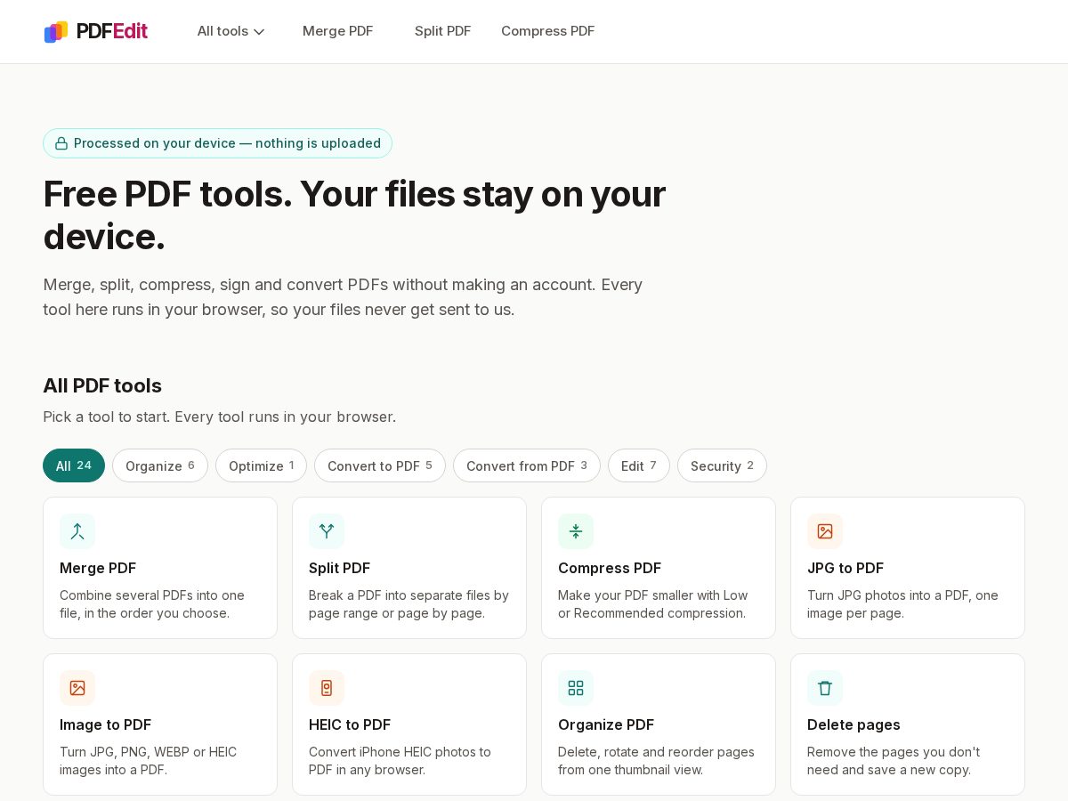
Task: Filter tools by Edit category
Action: point(639,465)
